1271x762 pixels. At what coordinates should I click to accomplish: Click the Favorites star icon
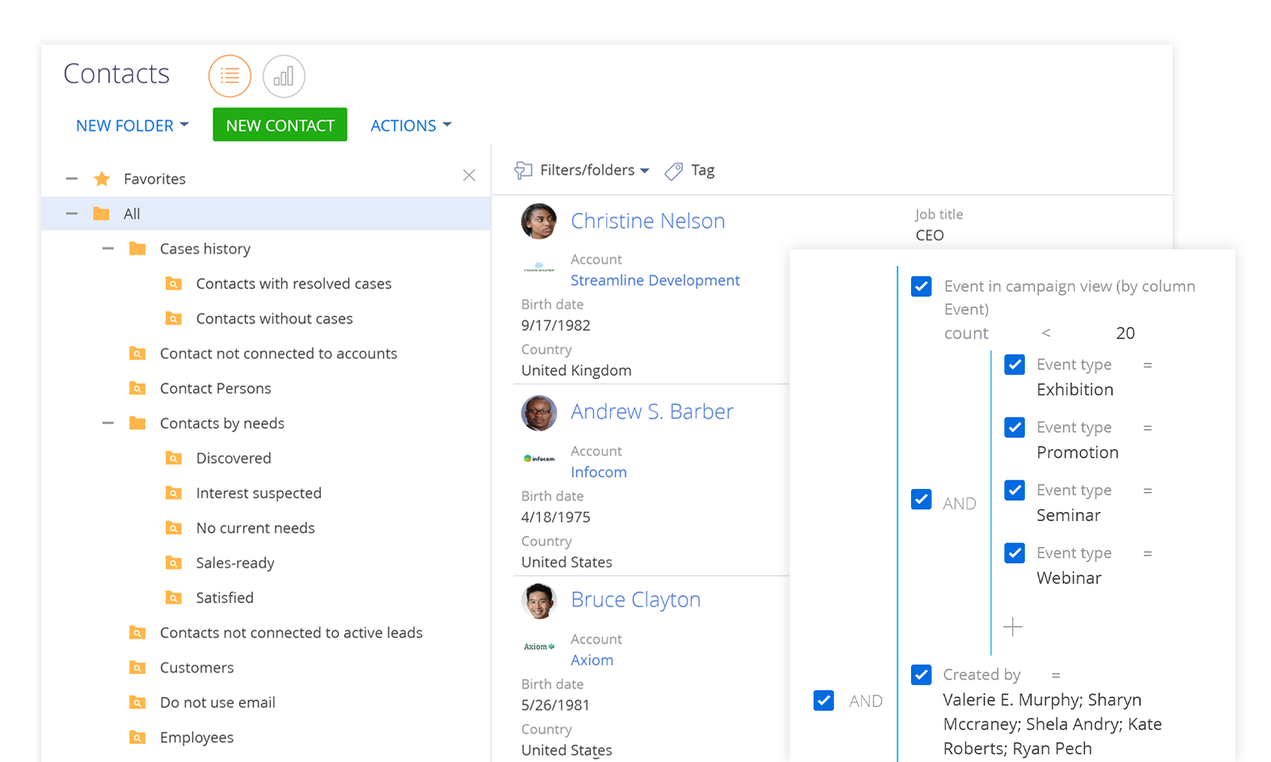[102, 179]
